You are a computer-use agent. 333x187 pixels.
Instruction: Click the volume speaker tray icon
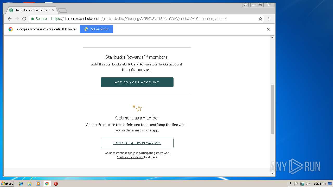coord(308,184)
